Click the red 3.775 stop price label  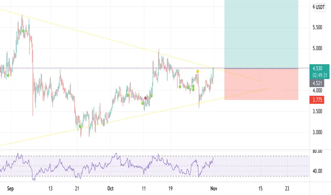pyautogui.click(x=317, y=100)
